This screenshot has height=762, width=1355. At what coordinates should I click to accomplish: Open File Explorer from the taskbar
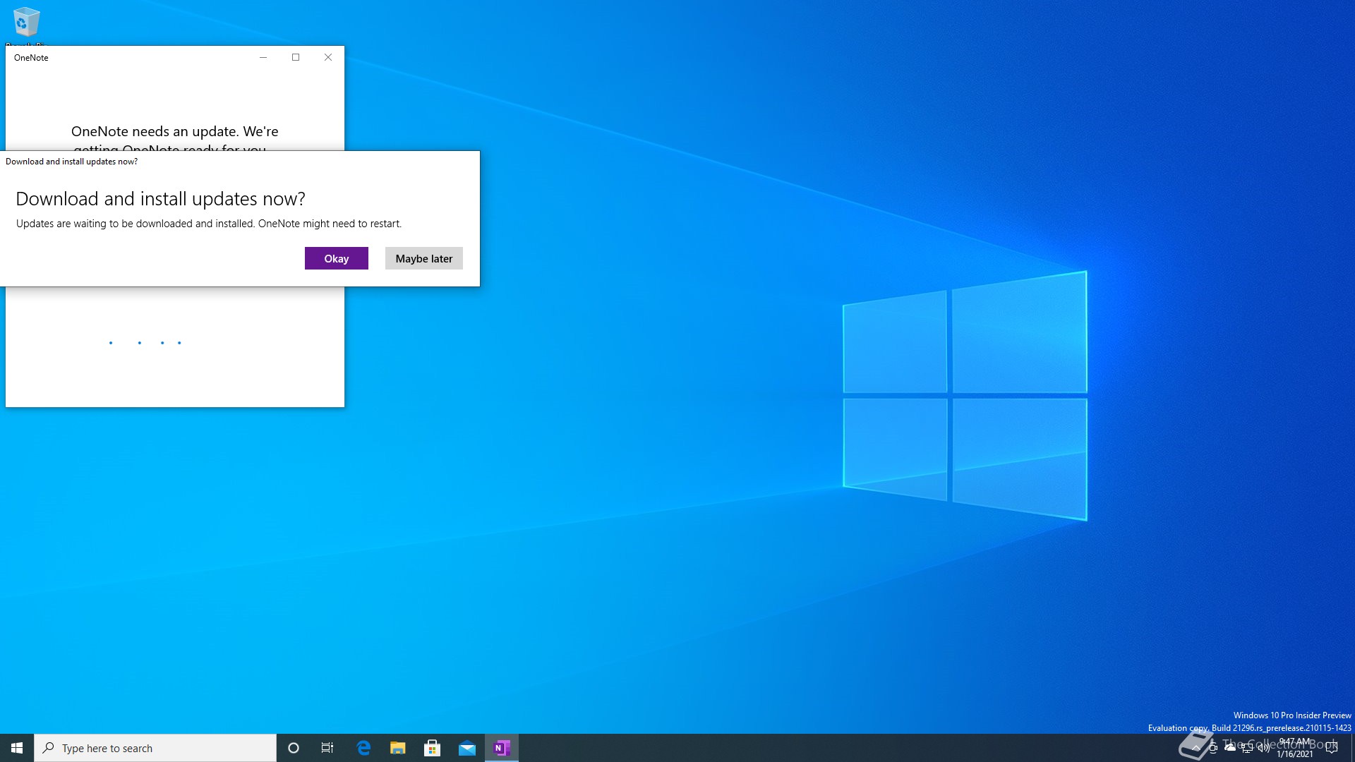tap(398, 748)
